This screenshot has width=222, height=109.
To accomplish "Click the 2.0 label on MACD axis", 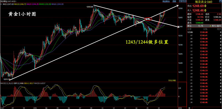I will [x=180, y=88].
